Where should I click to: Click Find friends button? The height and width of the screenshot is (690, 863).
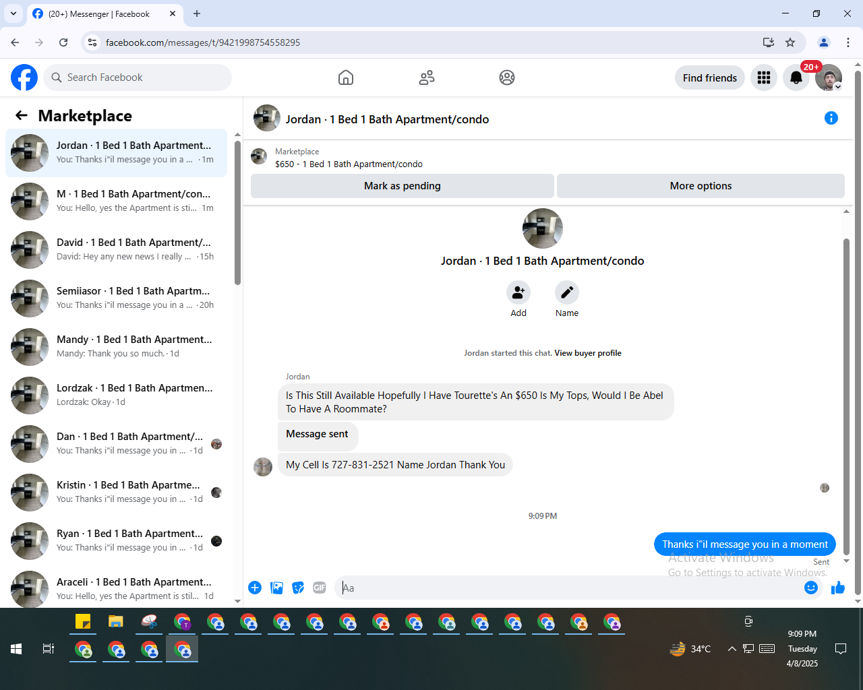coord(710,77)
